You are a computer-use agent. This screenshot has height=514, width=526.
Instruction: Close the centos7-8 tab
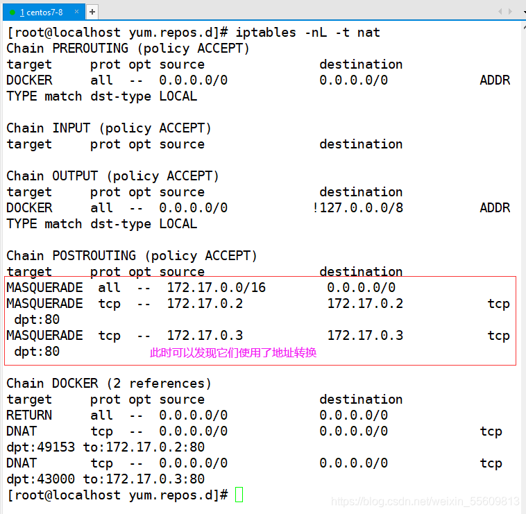click(76, 11)
